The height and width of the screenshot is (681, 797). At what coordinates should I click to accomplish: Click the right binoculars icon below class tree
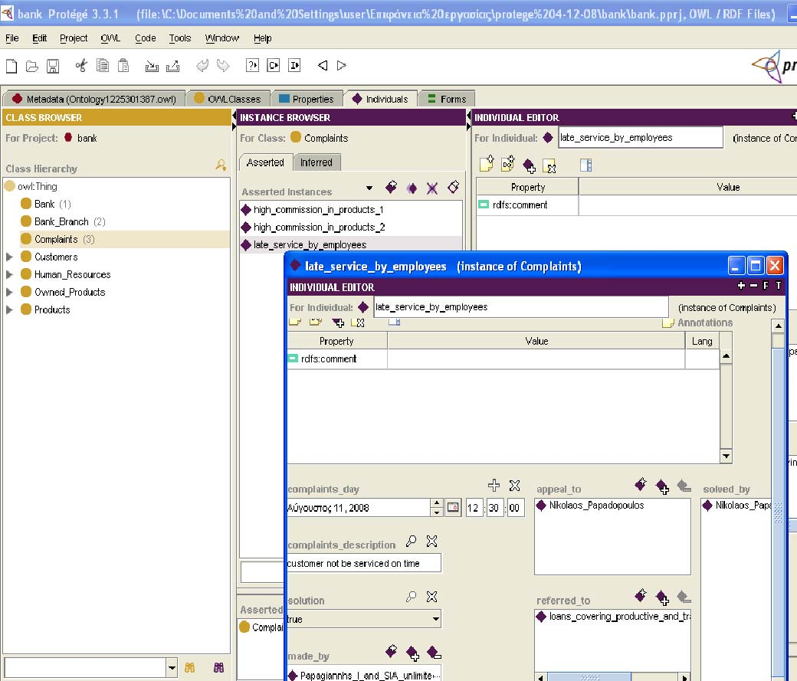point(218,668)
